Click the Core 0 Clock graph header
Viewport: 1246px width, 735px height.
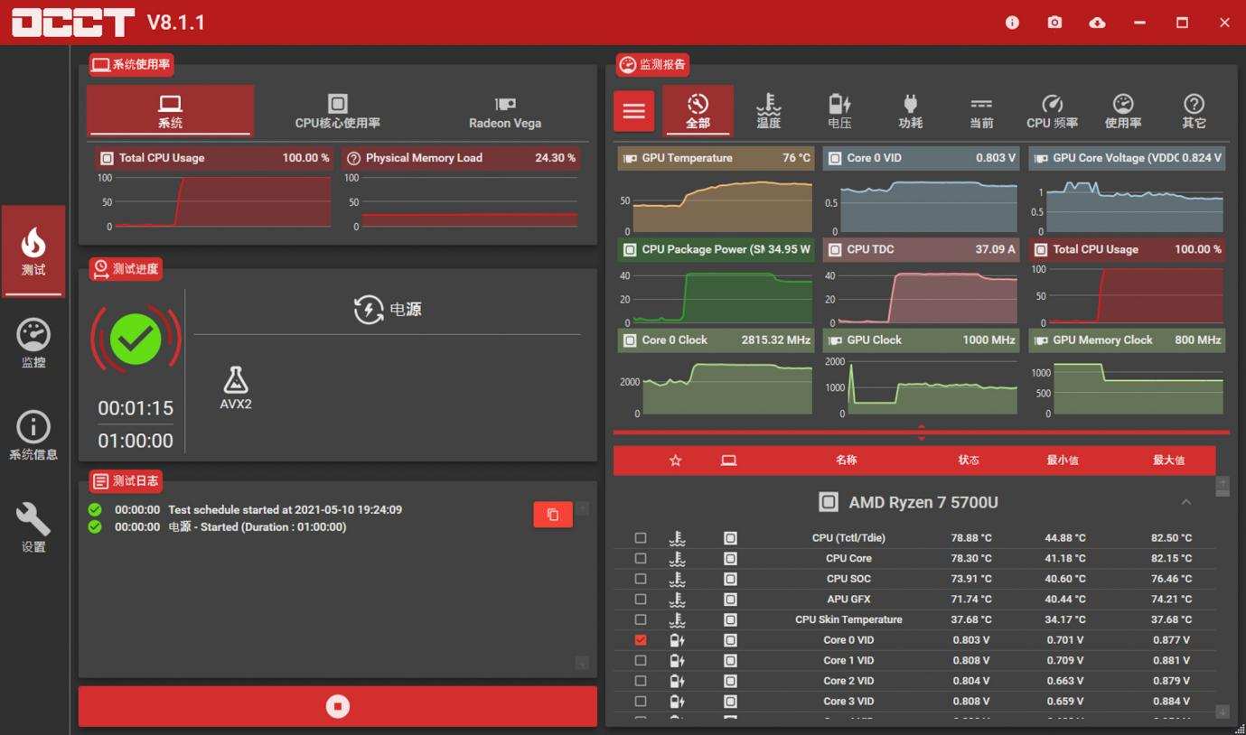[716, 340]
